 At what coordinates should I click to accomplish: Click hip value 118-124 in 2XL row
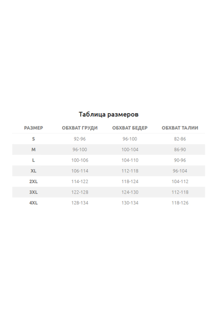pos(130,181)
